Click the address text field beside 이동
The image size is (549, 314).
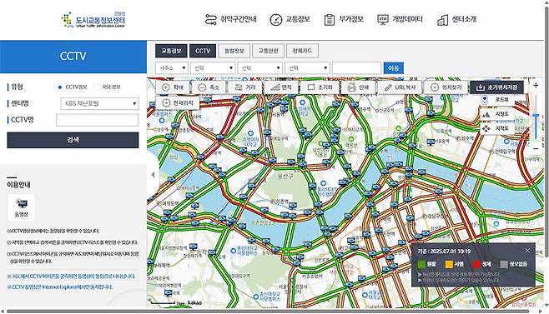coord(356,67)
